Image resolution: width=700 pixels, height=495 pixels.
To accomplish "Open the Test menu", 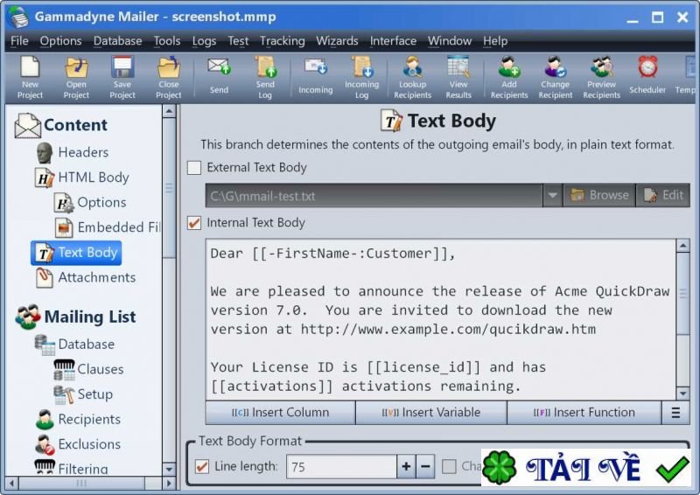I will [x=238, y=41].
